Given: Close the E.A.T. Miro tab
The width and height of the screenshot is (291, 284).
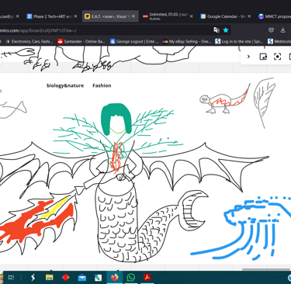Looking at the screenshot, I should (133, 16).
